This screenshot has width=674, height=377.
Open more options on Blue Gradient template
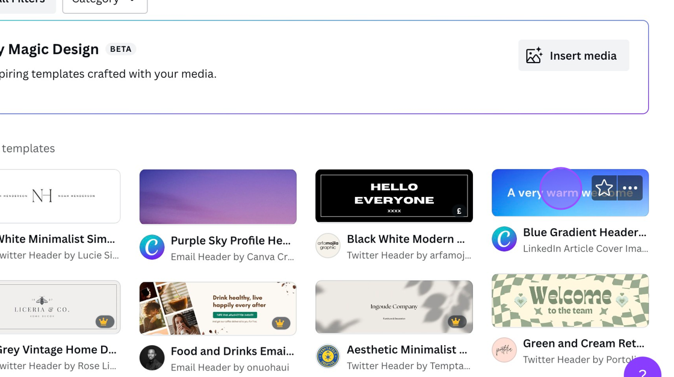pos(629,188)
